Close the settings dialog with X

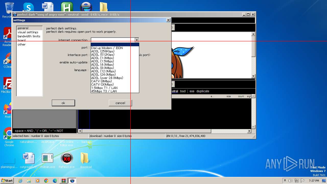point(168,20)
